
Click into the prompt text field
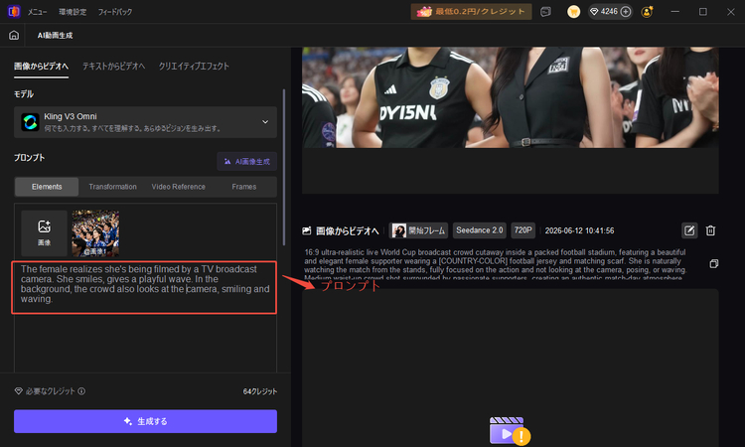point(144,287)
